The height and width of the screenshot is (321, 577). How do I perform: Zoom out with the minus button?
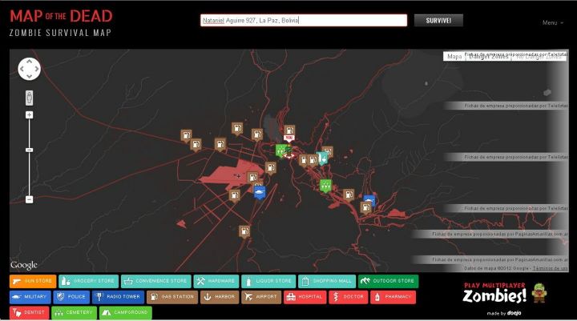point(29,199)
